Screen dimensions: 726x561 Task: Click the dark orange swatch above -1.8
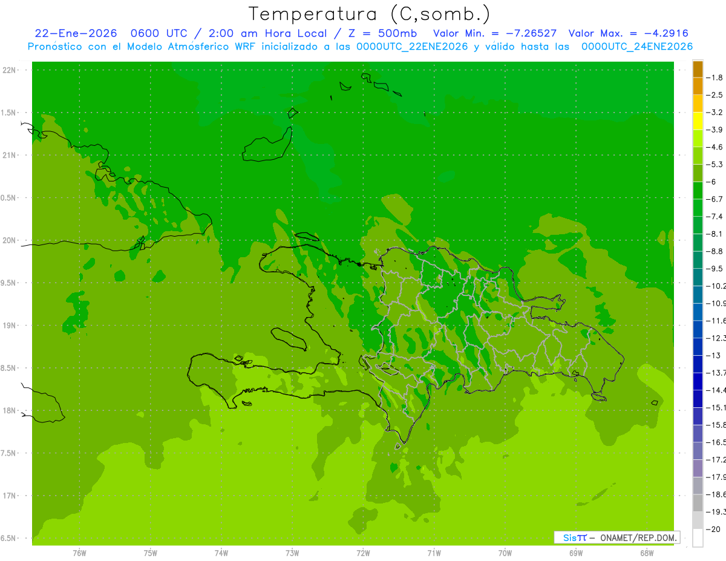(698, 70)
